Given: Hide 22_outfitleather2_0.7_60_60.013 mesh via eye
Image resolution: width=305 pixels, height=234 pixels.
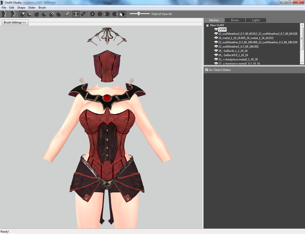Looking at the screenshot, I should 216,34.
